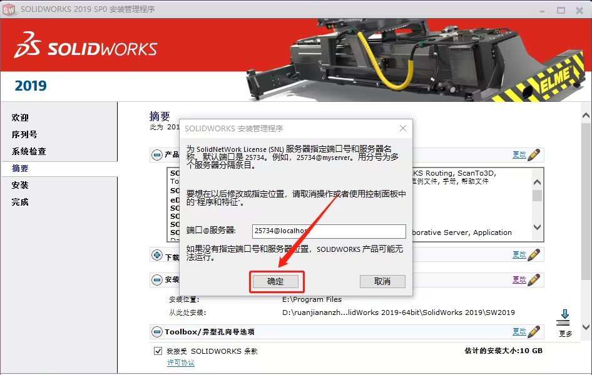The image size is (592, 375).
Task: Click product list scroll down arrow
Action: pos(538,227)
